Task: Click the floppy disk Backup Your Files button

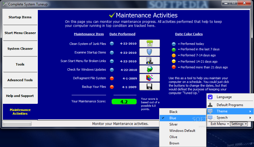Action: (x=150, y=86)
